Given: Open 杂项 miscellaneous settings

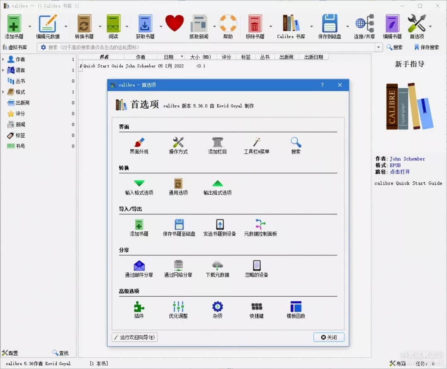Looking at the screenshot, I should [218, 310].
